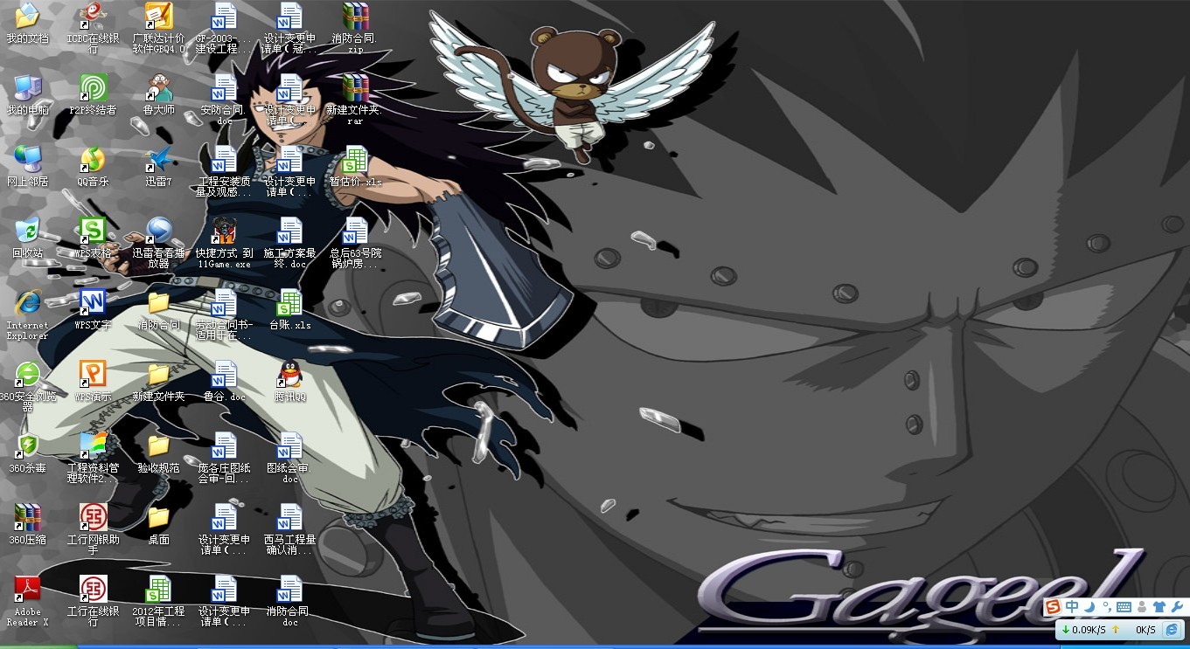Launch the 迅雷看看播放器 shortcut
Image resolution: width=1190 pixels, height=649 pixels.
[158, 244]
